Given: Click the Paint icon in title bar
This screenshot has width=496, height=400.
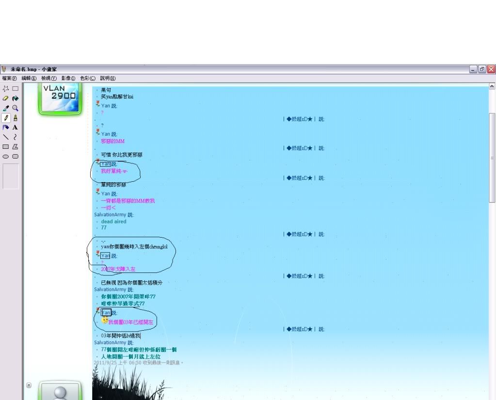Looking at the screenshot, I should 4,69.
